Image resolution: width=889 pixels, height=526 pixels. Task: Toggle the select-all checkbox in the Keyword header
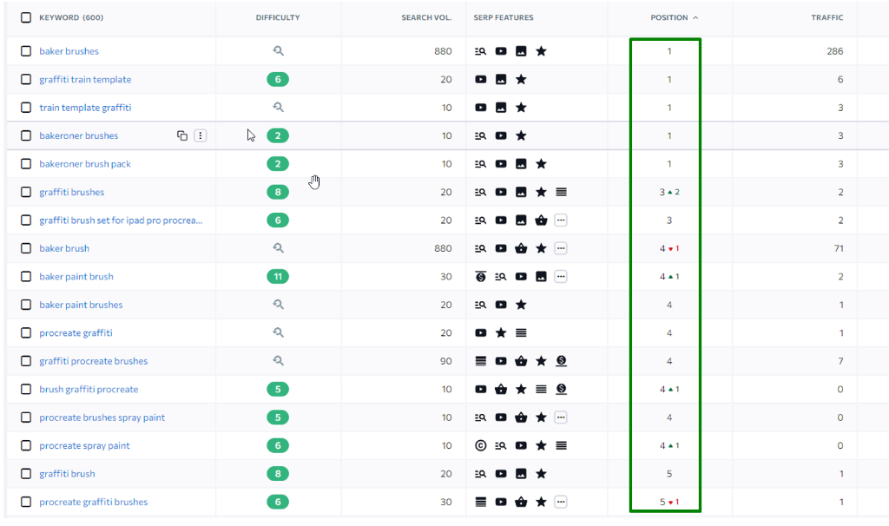tap(26, 17)
